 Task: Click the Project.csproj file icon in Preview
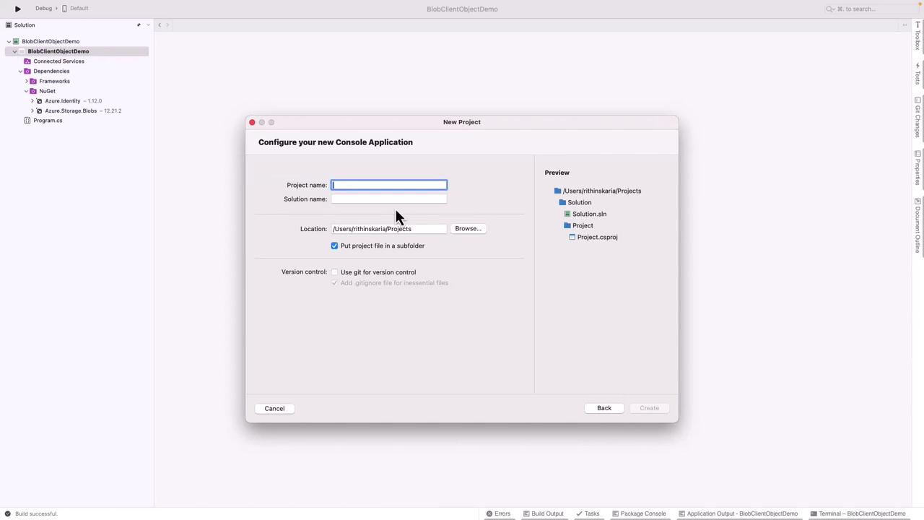(572, 237)
